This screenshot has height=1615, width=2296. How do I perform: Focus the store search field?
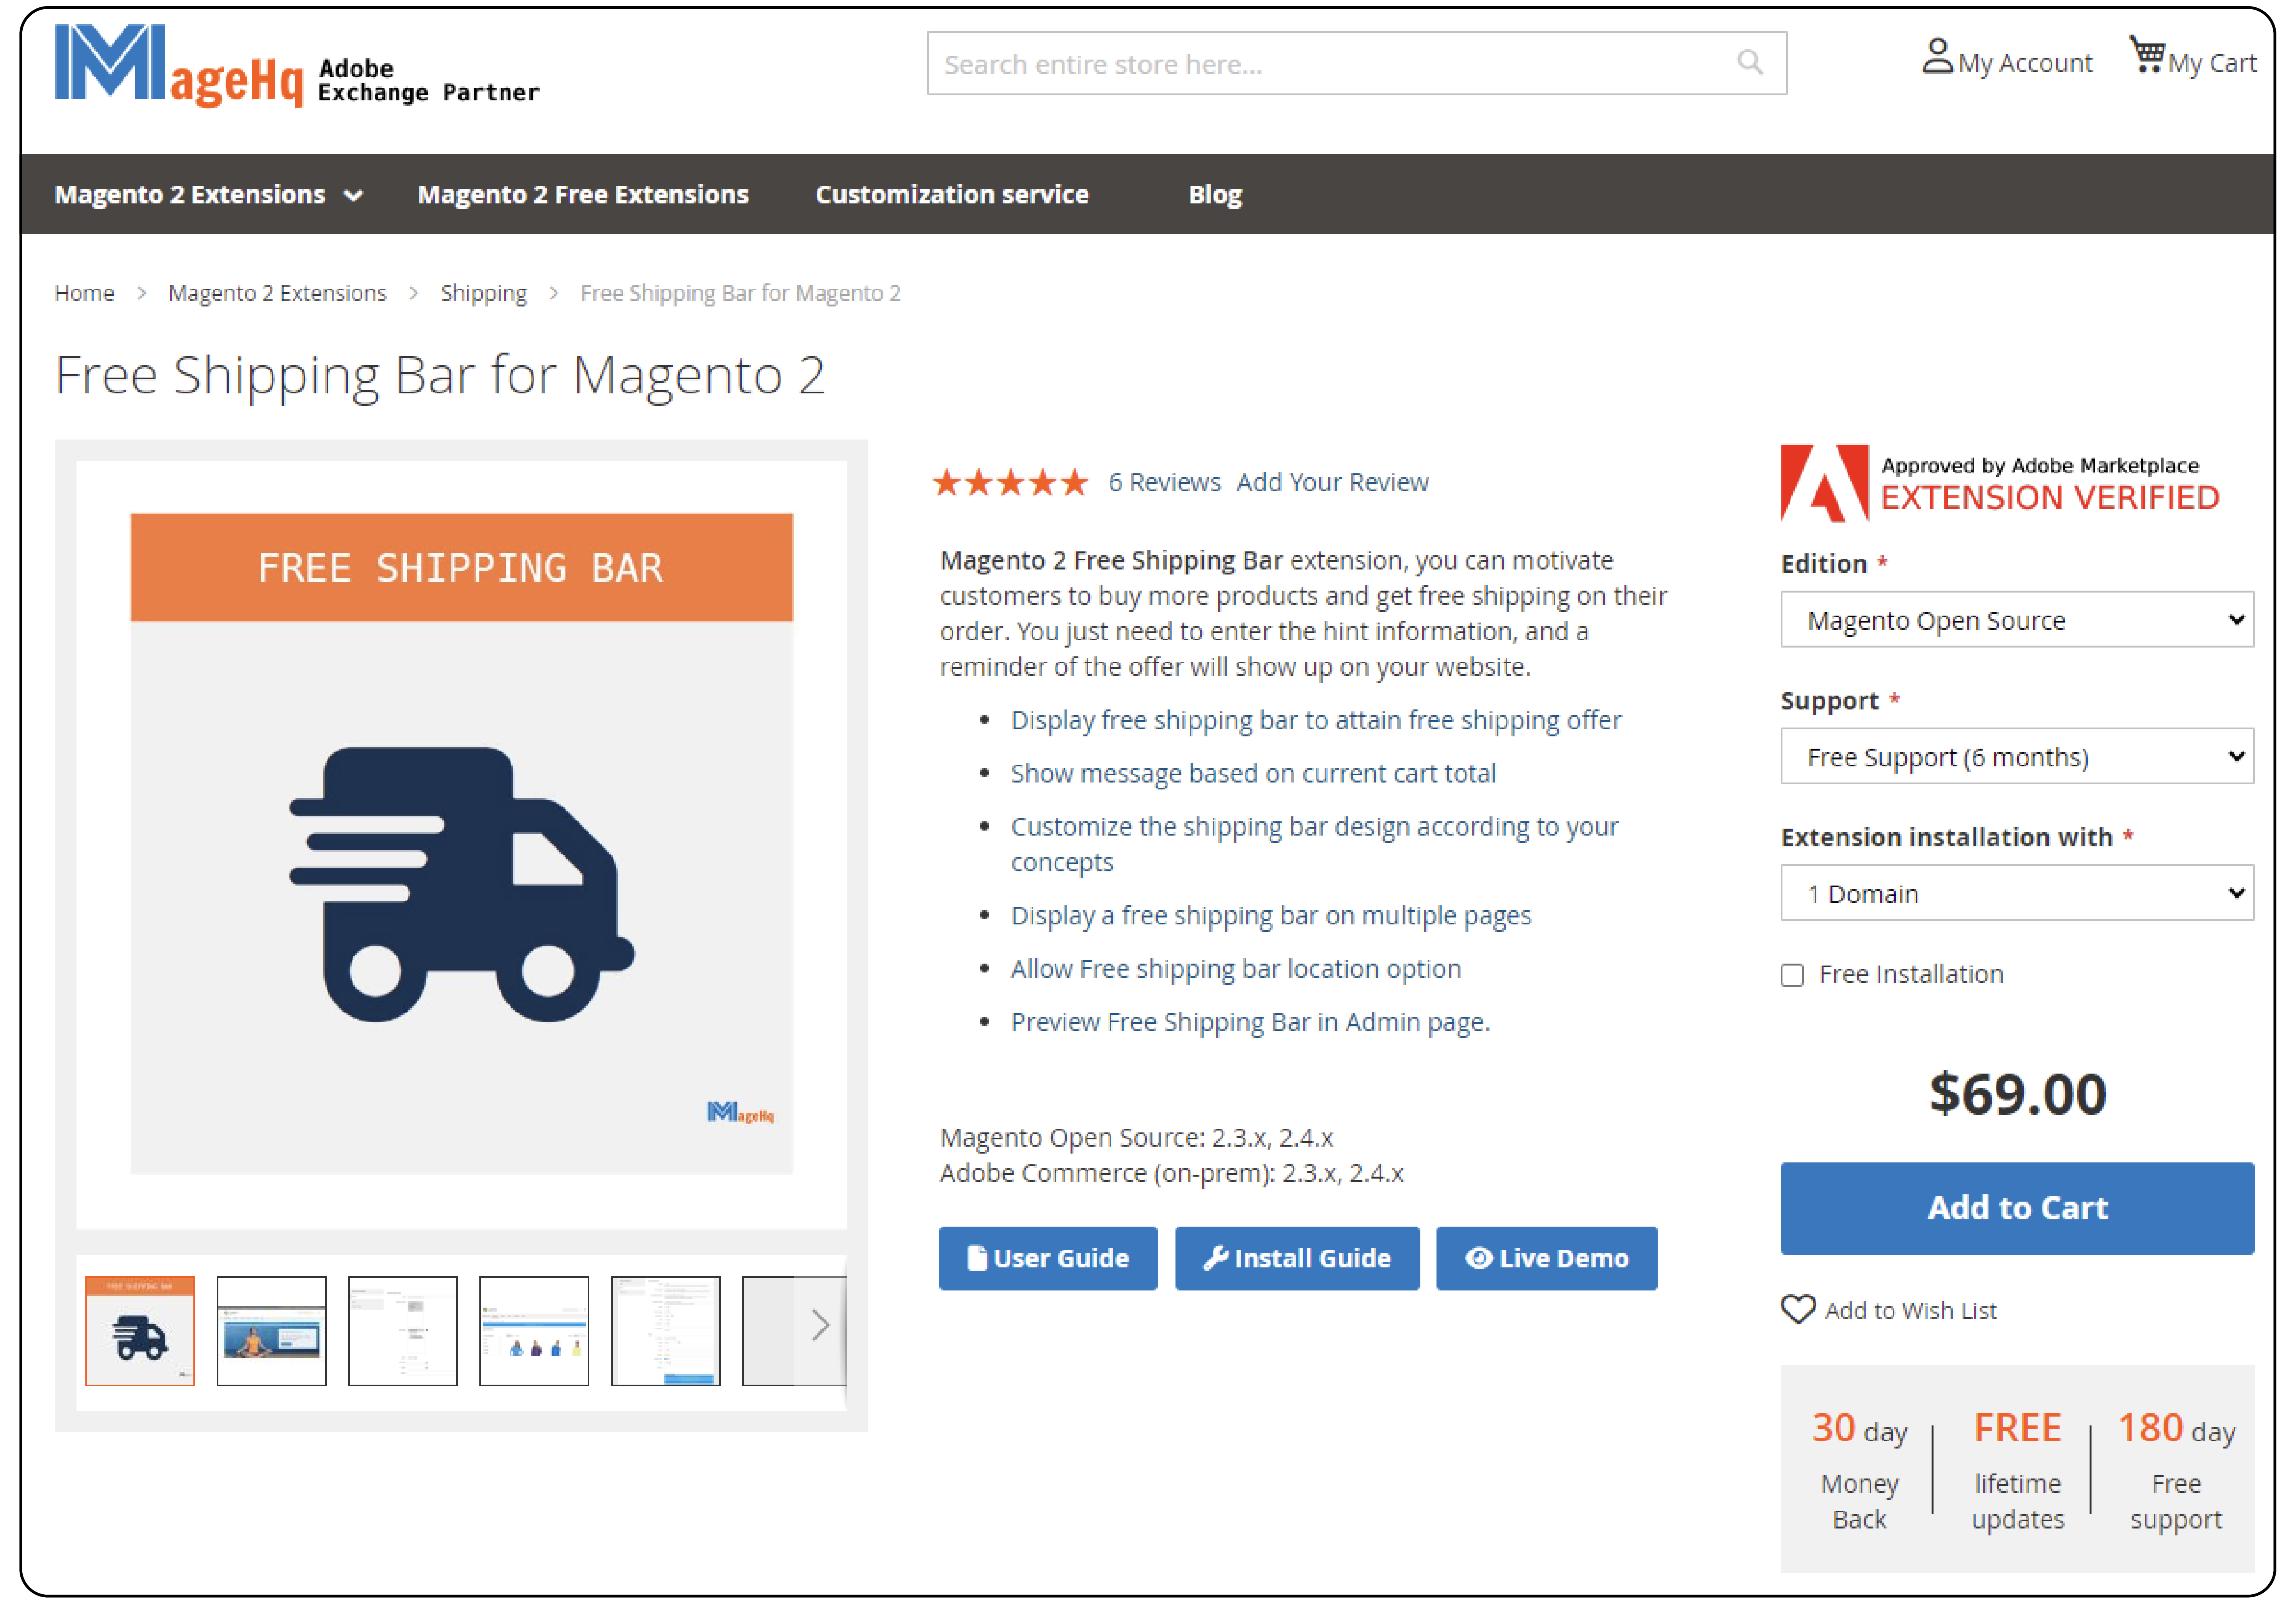(x=1356, y=63)
